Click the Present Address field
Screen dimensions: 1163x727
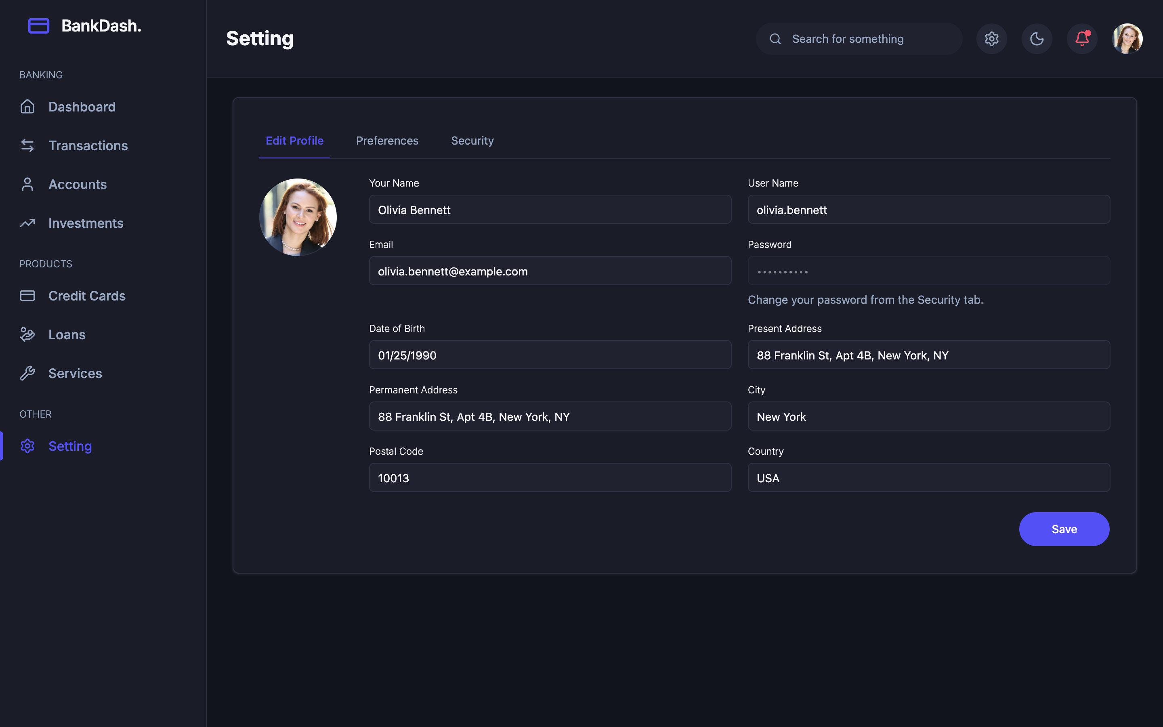coord(928,355)
